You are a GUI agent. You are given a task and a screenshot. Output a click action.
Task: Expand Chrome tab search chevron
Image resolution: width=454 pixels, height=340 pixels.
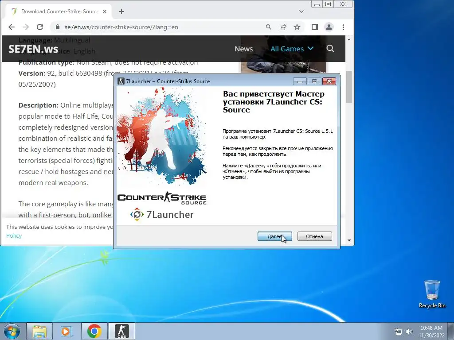pyautogui.click(x=301, y=12)
